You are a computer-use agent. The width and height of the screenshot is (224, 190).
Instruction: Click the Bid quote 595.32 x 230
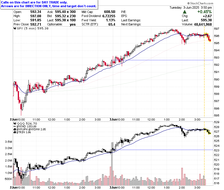click(x=65, y=16)
